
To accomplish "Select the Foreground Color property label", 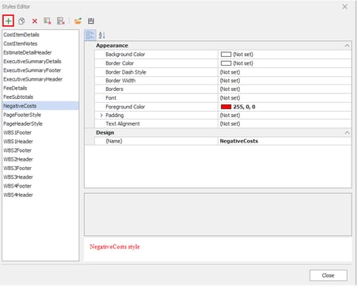I will click(x=125, y=107).
